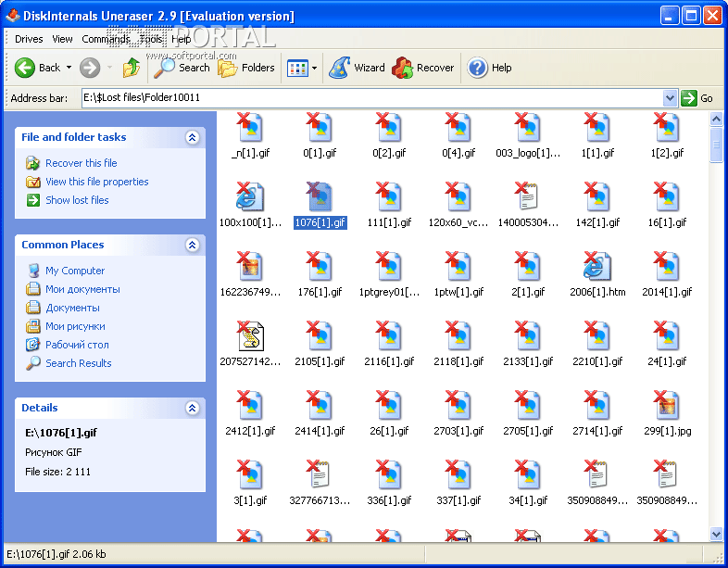Click Show lost files link
This screenshot has width=728, height=568.
77,200
